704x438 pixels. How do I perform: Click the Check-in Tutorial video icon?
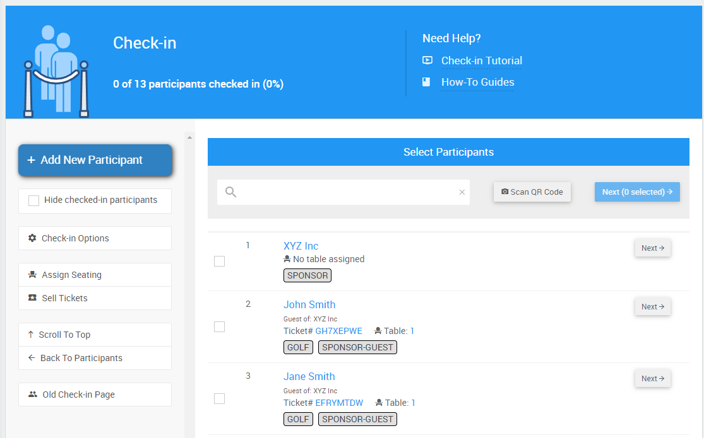pos(427,61)
